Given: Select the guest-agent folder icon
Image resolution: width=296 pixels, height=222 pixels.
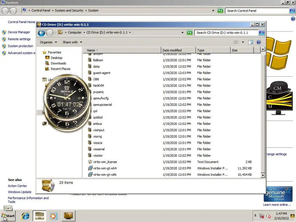Looking at the screenshot, I should (90, 73).
